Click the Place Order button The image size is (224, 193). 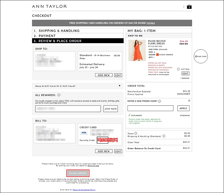pyautogui.click(x=78, y=173)
